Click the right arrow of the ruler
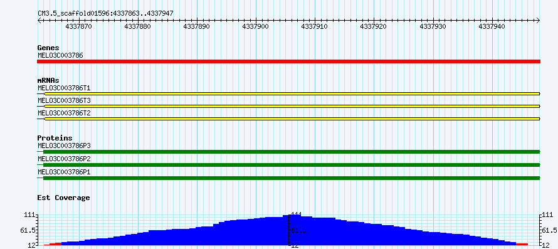558x249 pixels. [x=538, y=21]
